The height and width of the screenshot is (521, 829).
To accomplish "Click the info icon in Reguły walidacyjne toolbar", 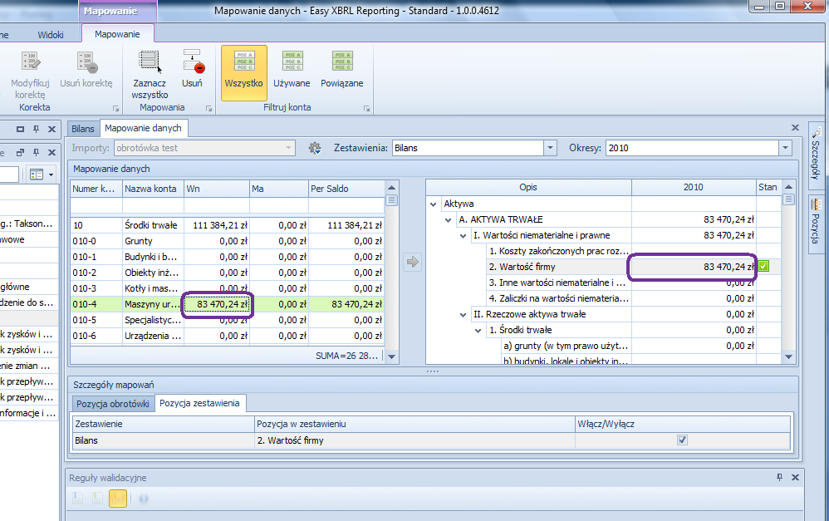I will click(143, 499).
